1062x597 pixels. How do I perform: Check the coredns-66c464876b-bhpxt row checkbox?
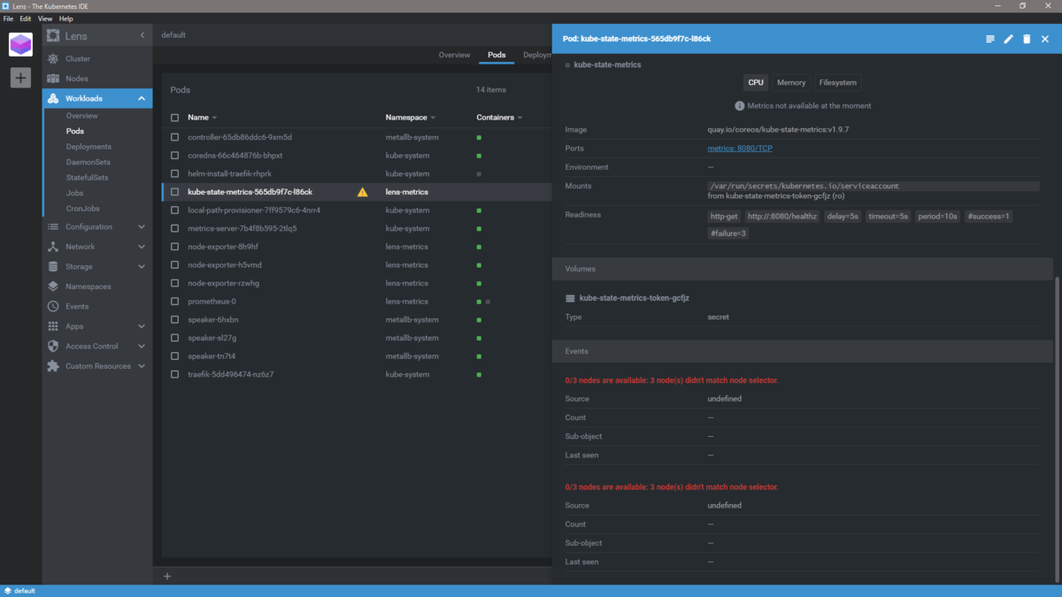click(x=174, y=156)
